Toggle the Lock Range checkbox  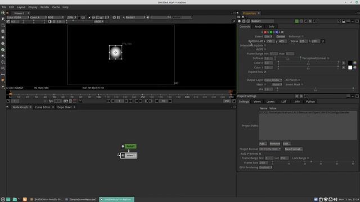pyautogui.click(x=308, y=158)
